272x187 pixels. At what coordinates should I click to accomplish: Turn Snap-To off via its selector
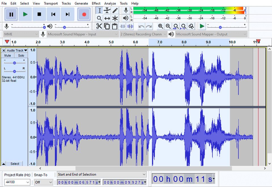pos(43,182)
